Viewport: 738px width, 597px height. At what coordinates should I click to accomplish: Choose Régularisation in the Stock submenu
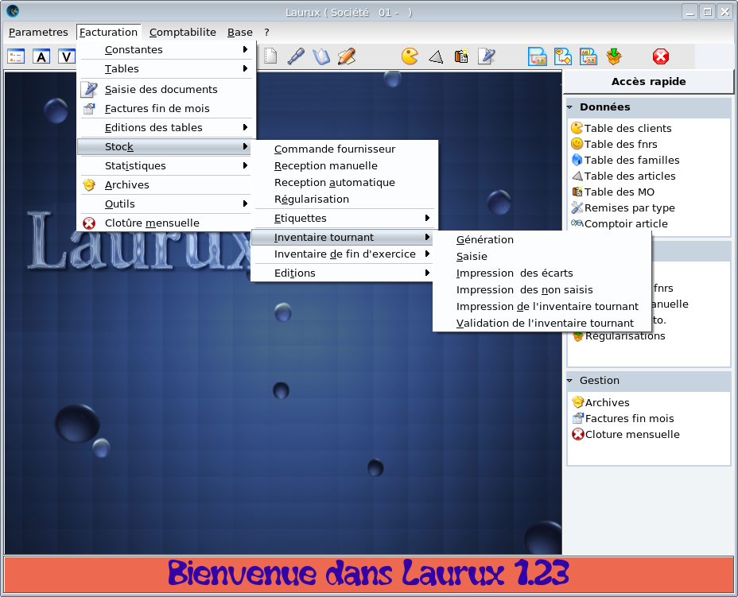click(344, 199)
